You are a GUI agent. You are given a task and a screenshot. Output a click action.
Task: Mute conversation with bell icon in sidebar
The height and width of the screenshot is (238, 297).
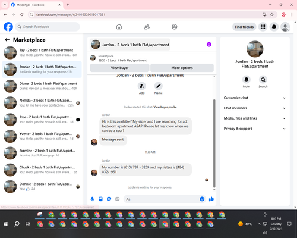pyautogui.click(x=247, y=80)
